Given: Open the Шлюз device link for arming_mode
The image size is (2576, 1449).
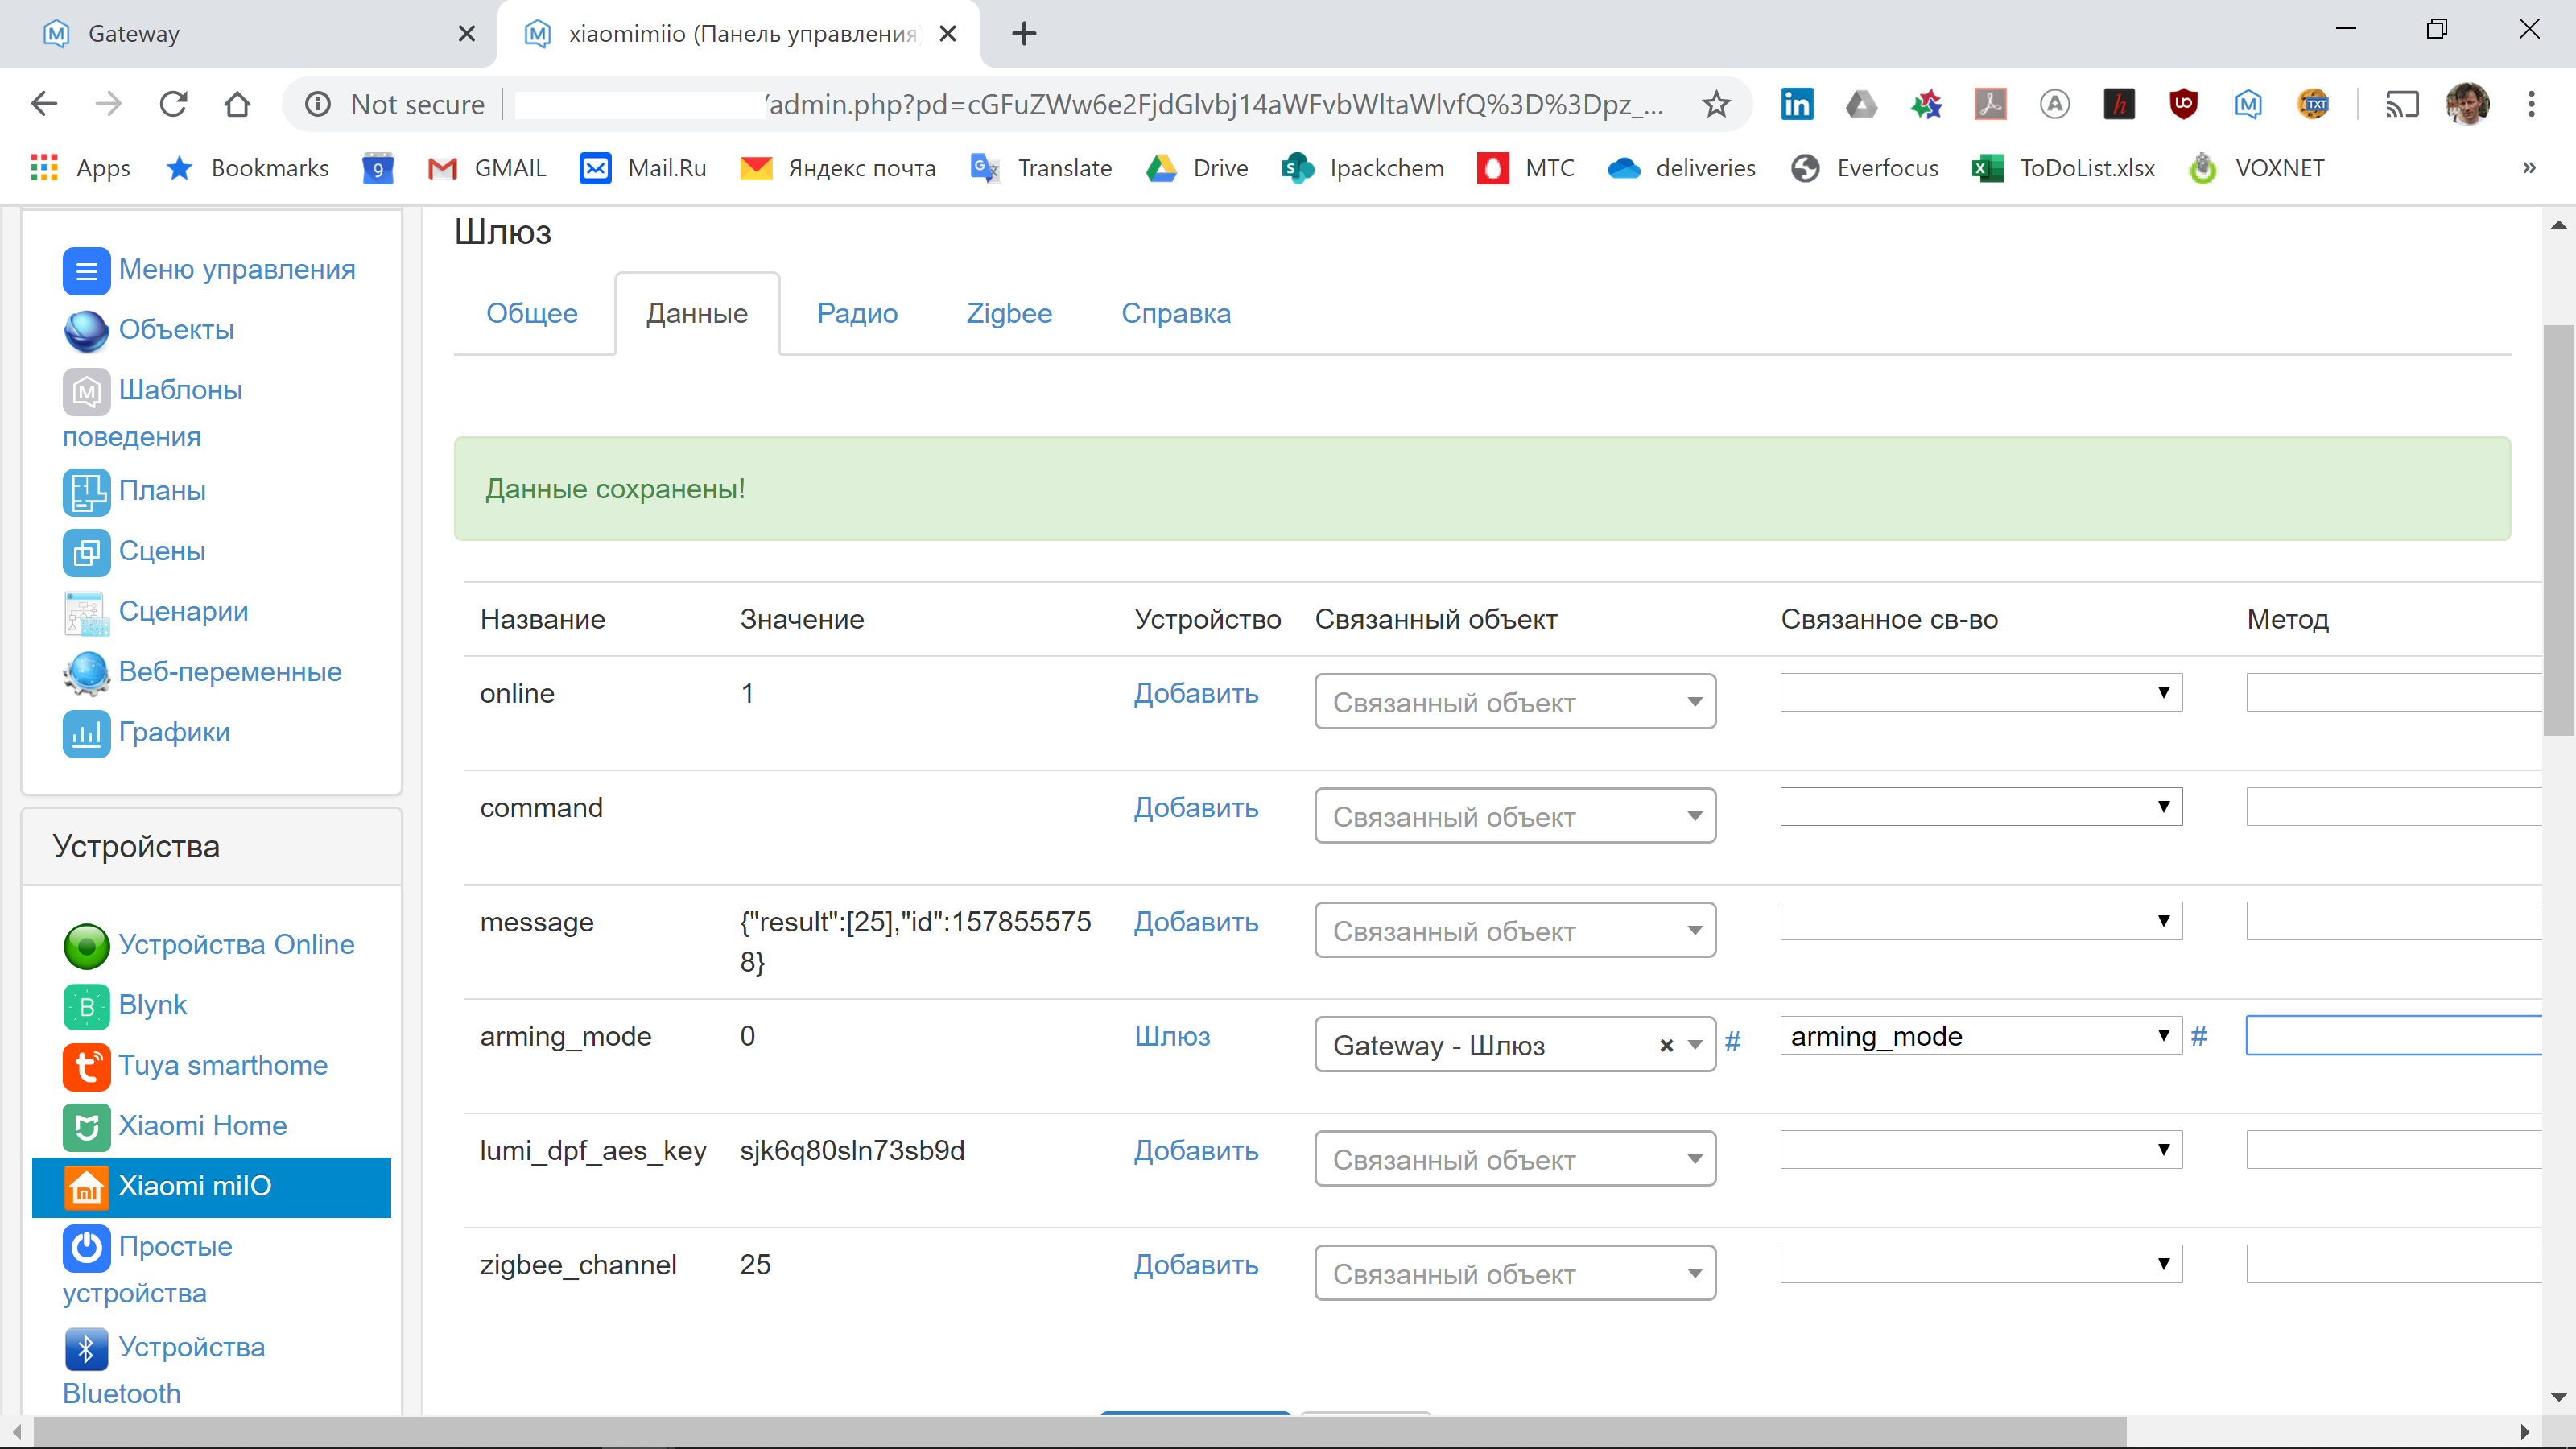Looking at the screenshot, I should [1171, 1036].
